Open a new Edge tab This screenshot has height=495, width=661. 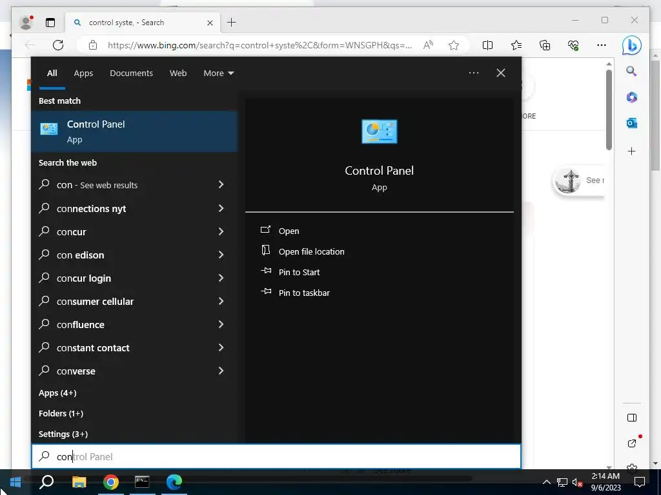click(x=232, y=23)
